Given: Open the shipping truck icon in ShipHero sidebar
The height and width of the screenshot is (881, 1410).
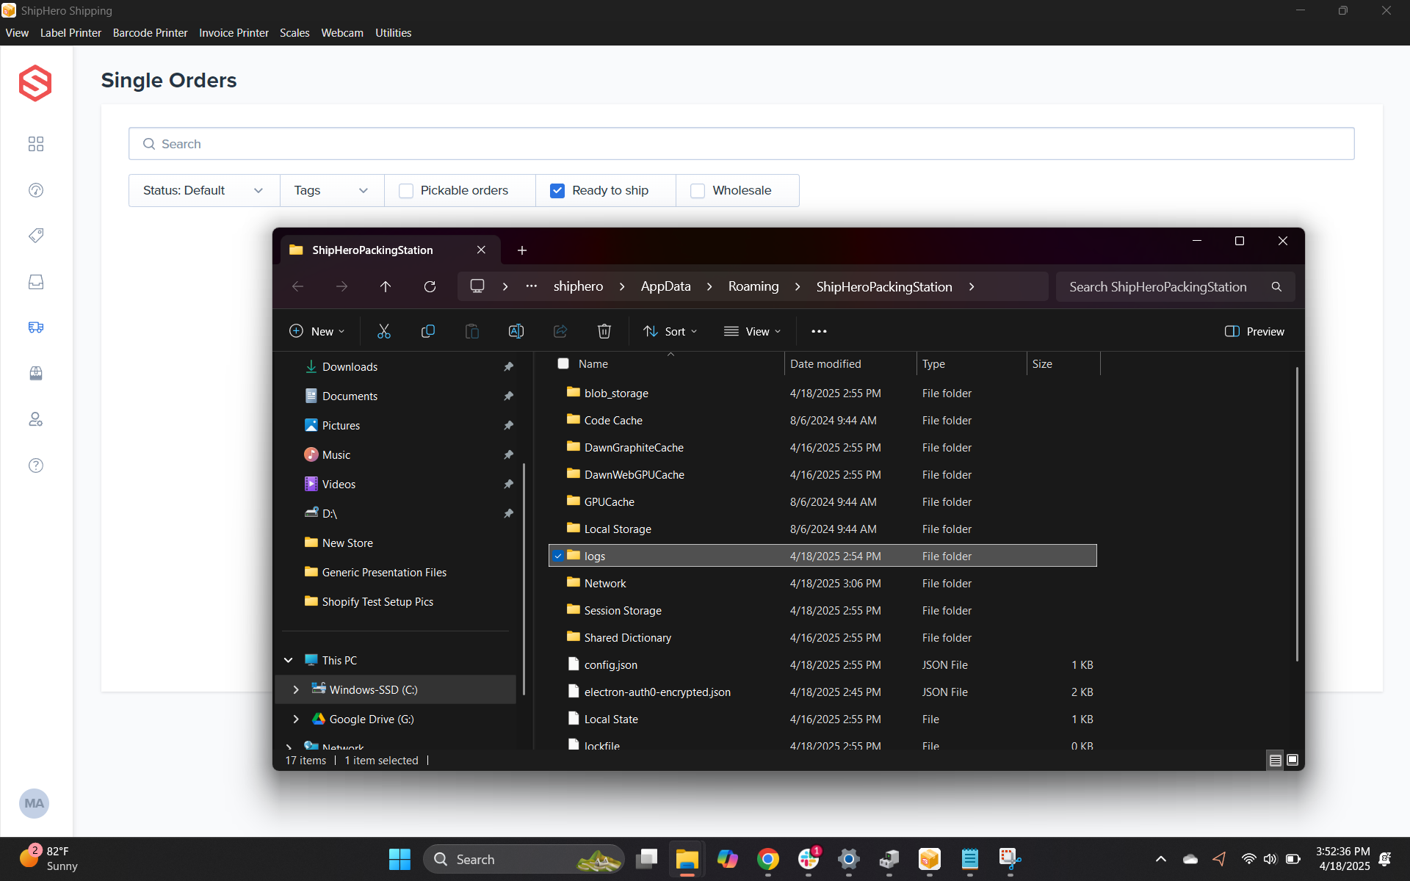Looking at the screenshot, I should (35, 327).
